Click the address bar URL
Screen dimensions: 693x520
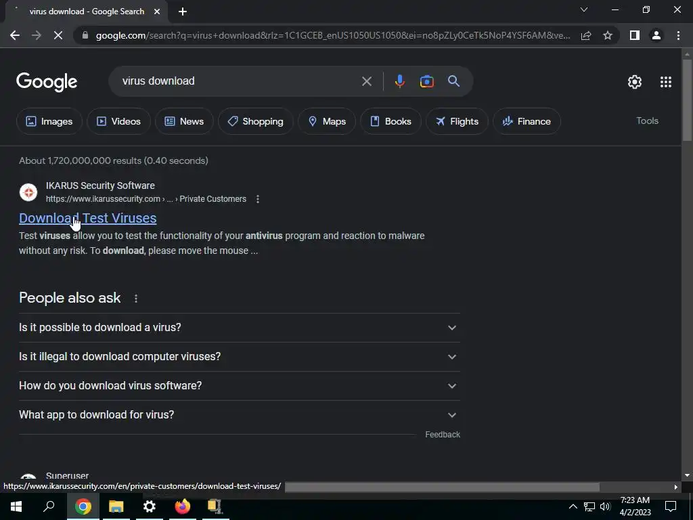(333, 35)
